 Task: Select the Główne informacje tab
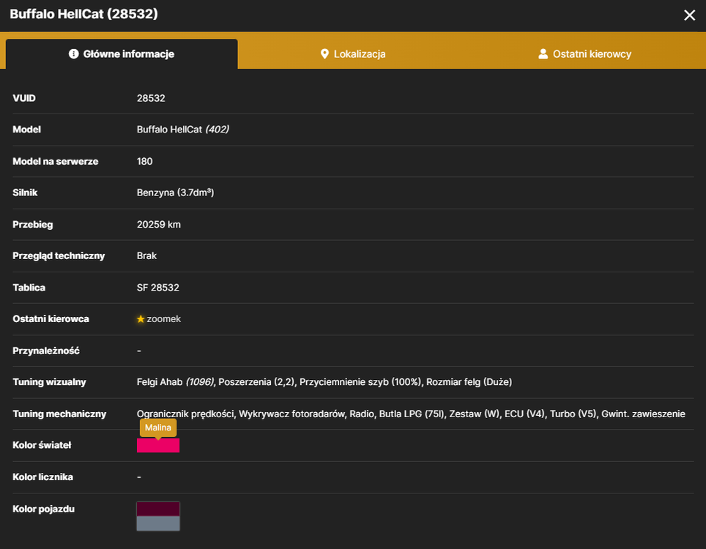pyautogui.click(x=122, y=54)
